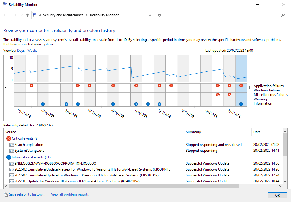Select the SystemSettings.exe critical event row
The width and height of the screenshot is (291, 202).
143,151
